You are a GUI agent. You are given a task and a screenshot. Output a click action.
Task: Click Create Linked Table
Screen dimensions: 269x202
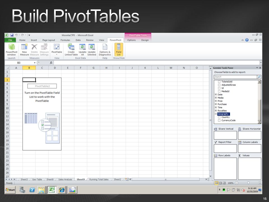pyautogui.click(x=71, y=49)
